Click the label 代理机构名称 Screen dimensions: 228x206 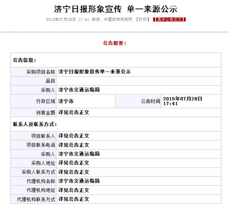[41, 181]
